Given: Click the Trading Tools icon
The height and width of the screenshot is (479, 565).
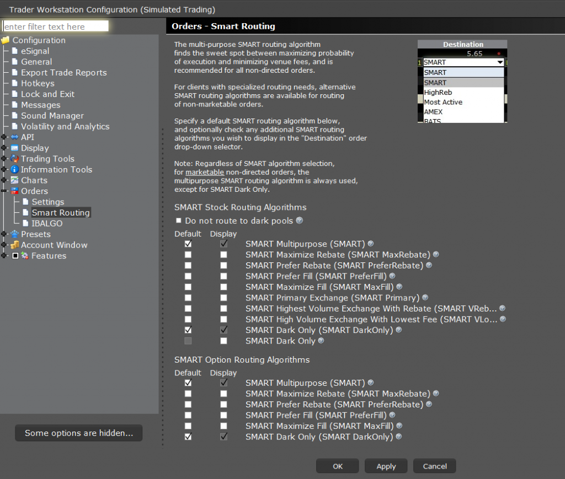Looking at the screenshot, I should (14, 159).
